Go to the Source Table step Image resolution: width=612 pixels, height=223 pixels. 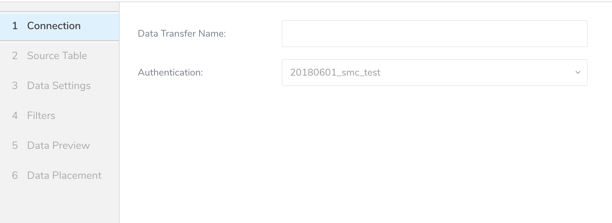(x=57, y=56)
